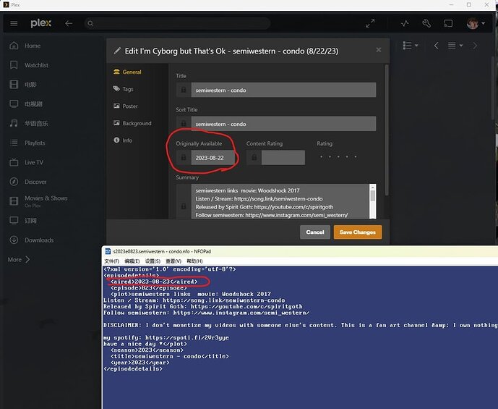The width and height of the screenshot is (498, 409).
Task: Toggle fullscreen with the expand arrows icon
Action: coord(370,23)
